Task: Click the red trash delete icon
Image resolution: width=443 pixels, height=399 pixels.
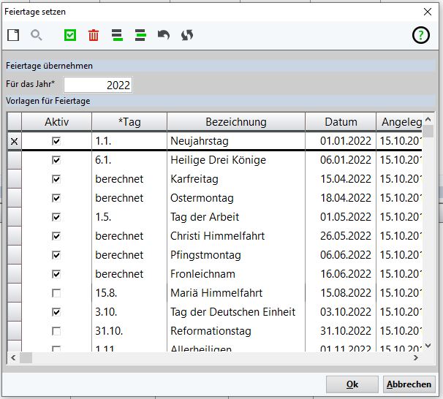Action: click(94, 35)
